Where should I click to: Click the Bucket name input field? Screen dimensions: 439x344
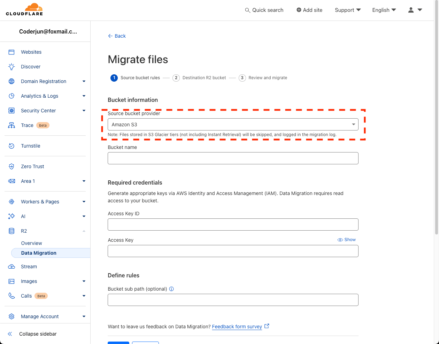point(233,158)
